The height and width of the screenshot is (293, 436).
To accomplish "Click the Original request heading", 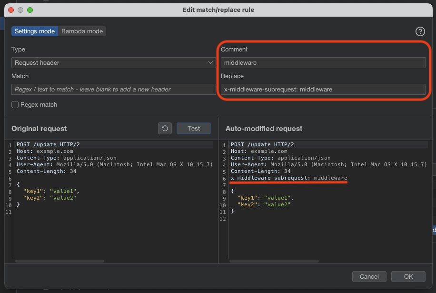I will (x=39, y=129).
